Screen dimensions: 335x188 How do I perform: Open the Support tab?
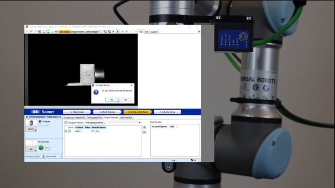click(154, 32)
